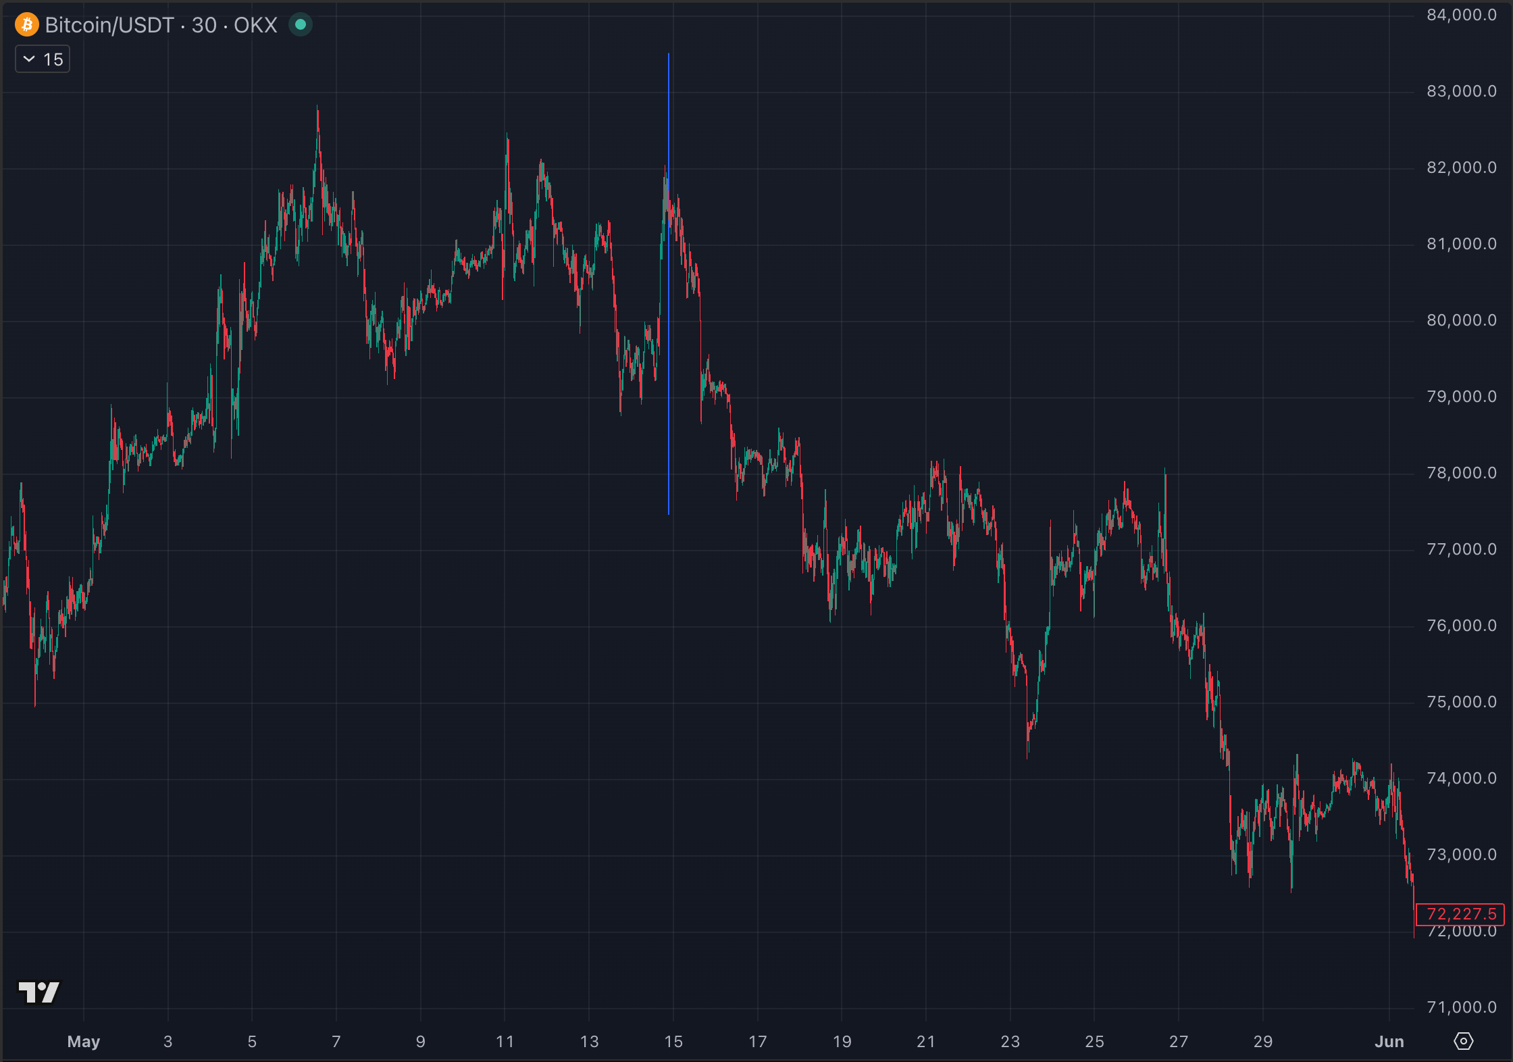This screenshot has height=1062, width=1513.
Task: Click the 83,000.0 price axis label
Action: (1462, 91)
